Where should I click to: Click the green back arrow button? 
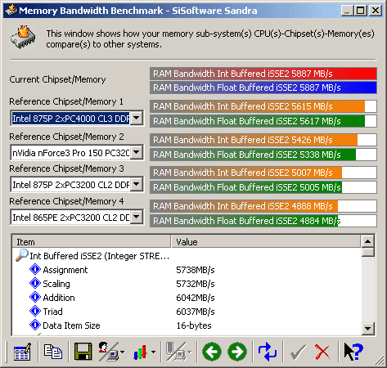(x=212, y=352)
